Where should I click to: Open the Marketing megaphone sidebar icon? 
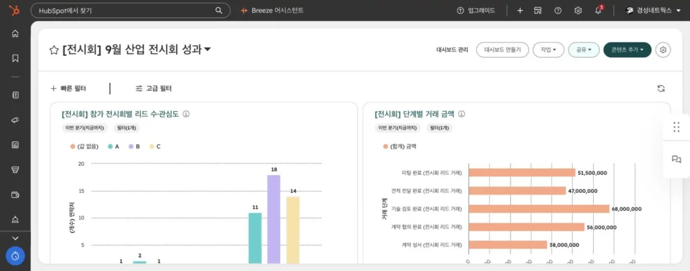[x=15, y=120]
